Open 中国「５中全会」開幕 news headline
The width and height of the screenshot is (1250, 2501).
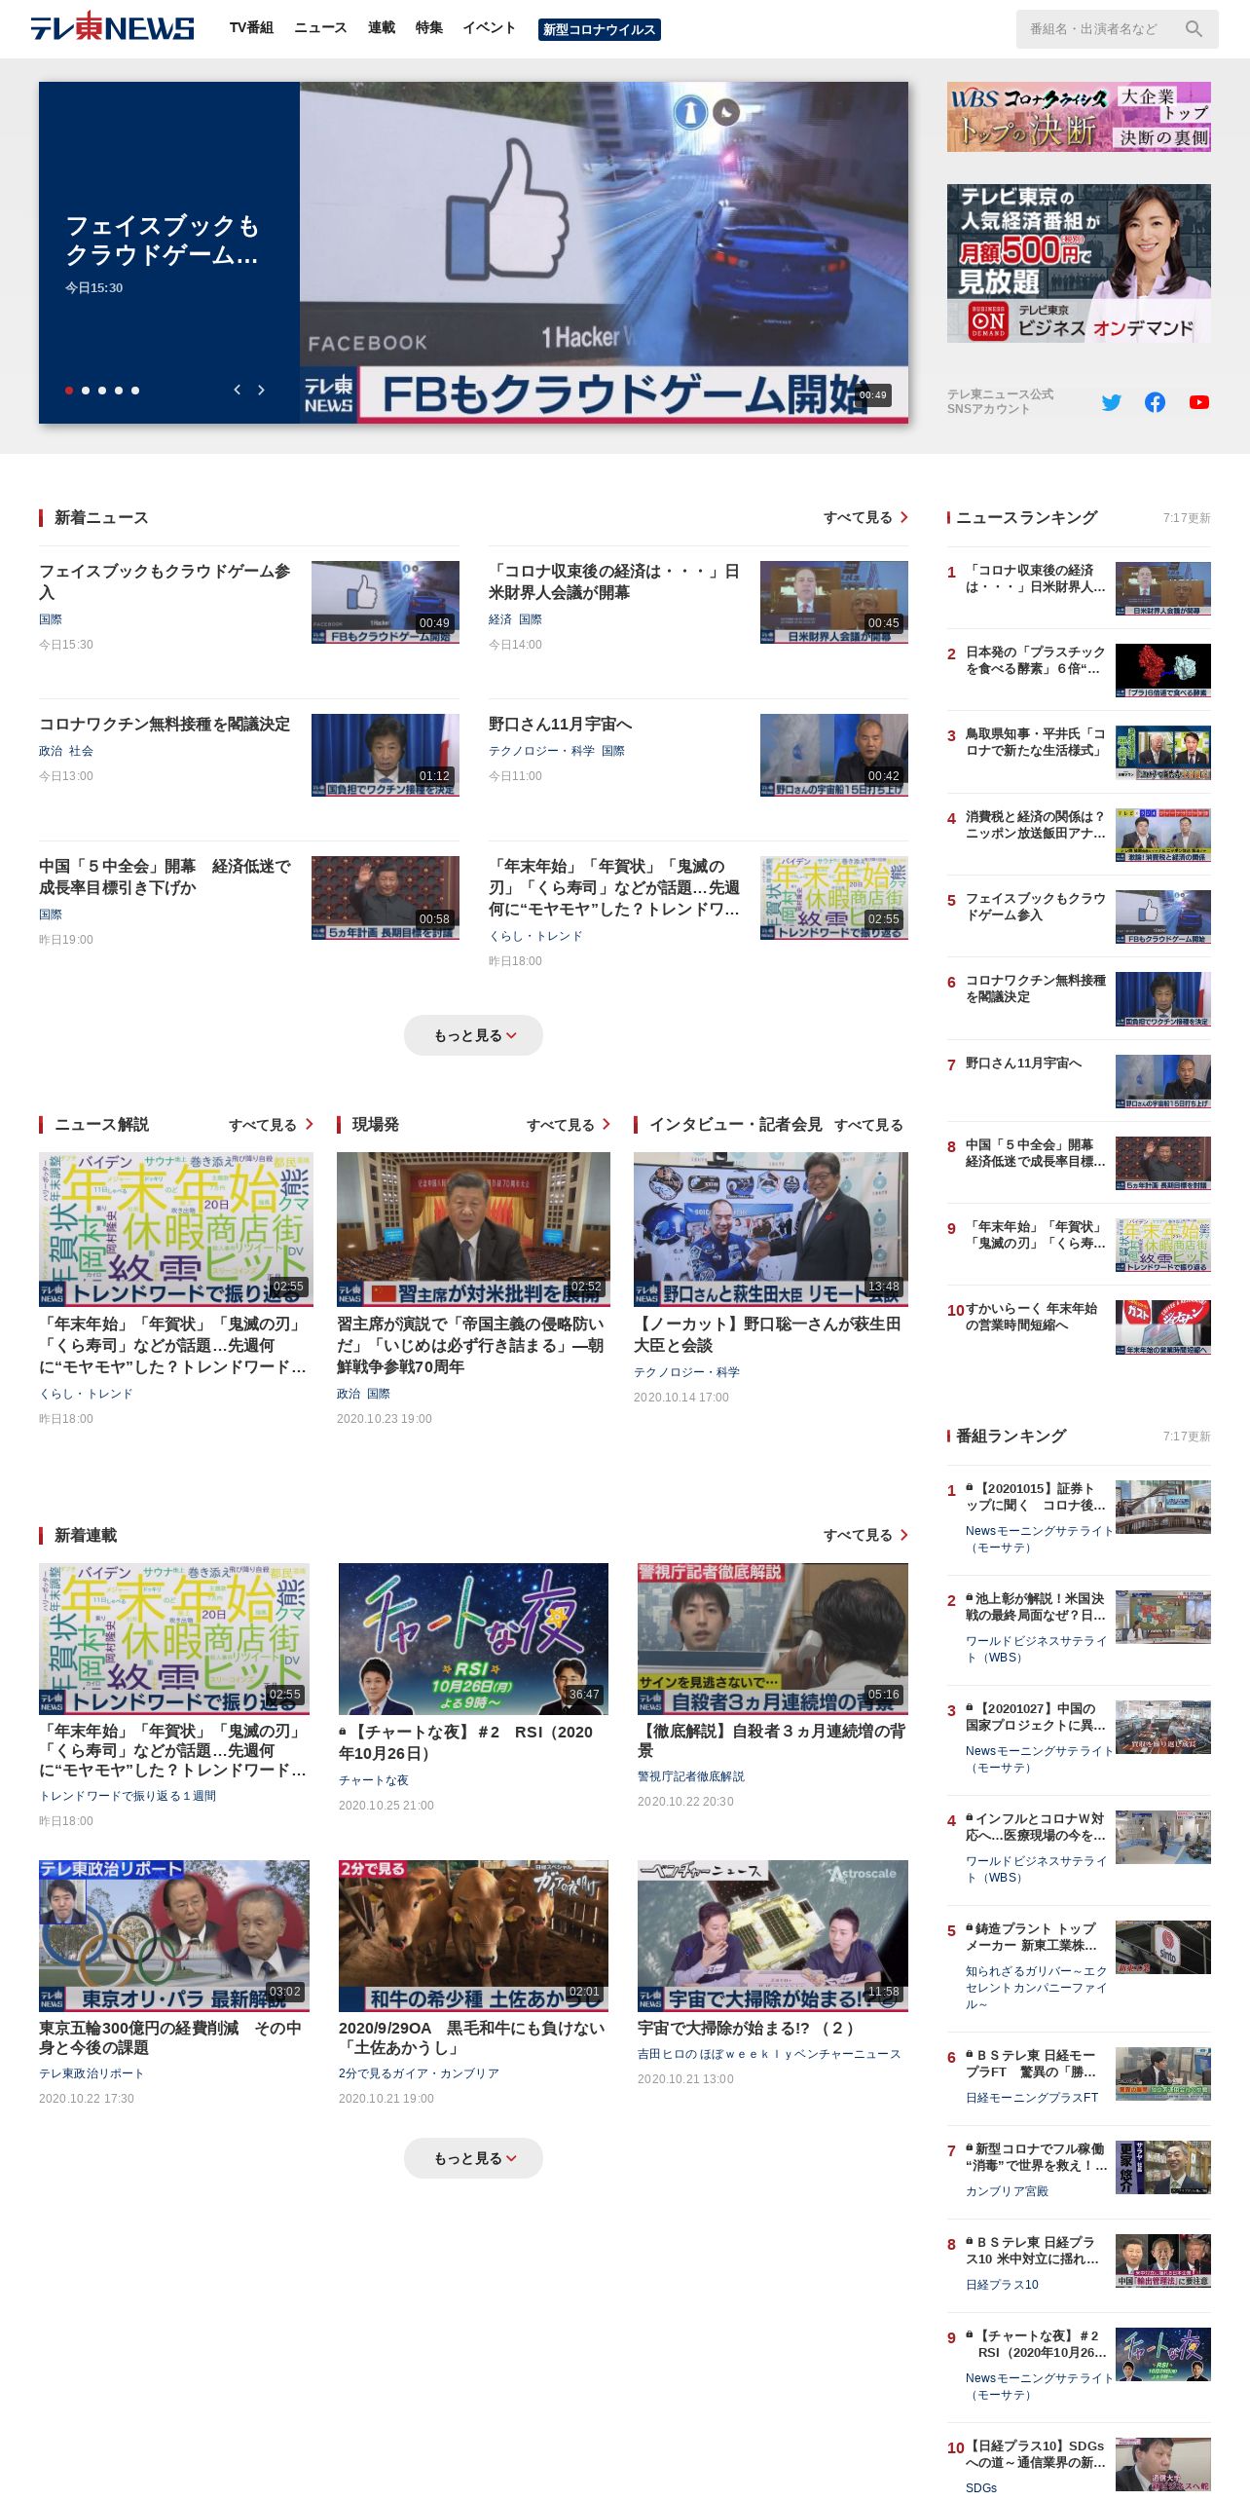tap(165, 877)
